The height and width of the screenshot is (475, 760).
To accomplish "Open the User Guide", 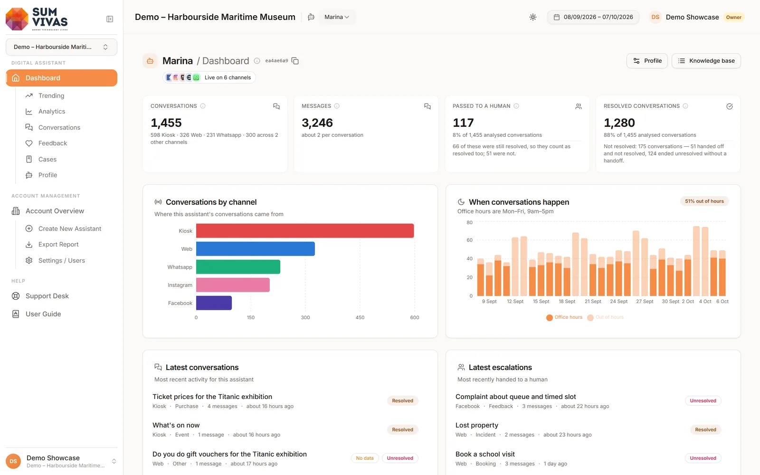I will point(43,314).
